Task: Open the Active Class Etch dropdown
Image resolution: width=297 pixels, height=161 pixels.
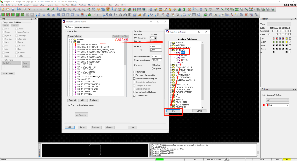Action: [x=277, y=100]
